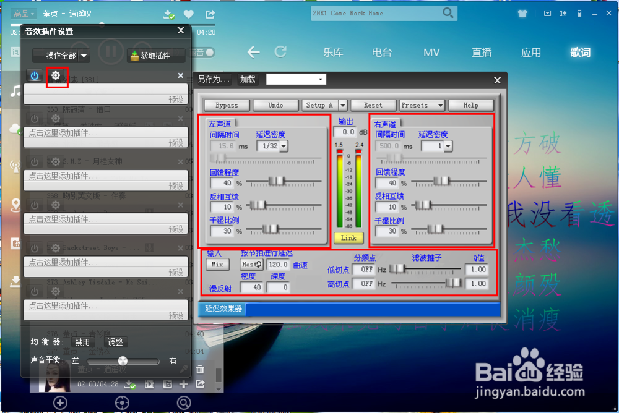619x413 pixels.
Task: Open 预设 of the second plugin slot
Action: [x=176, y=143]
